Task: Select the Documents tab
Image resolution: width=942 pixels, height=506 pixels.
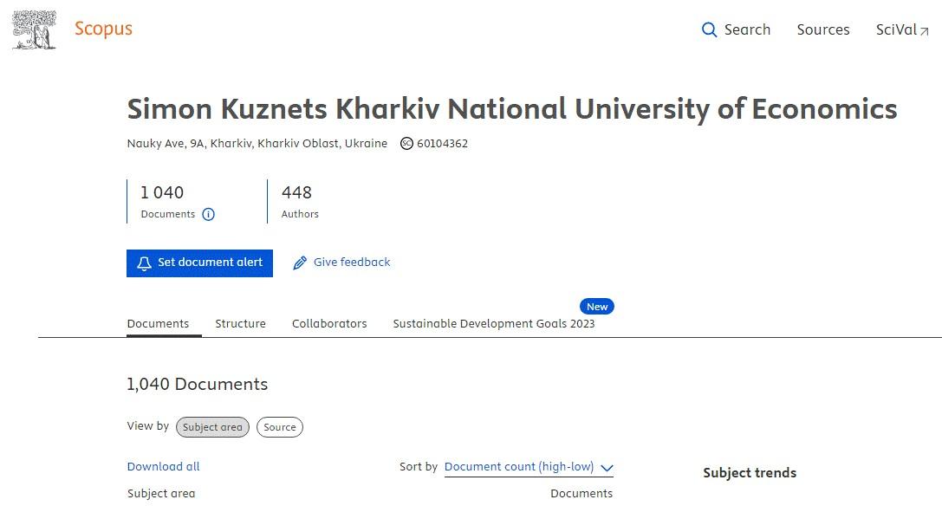Action: [x=158, y=324]
